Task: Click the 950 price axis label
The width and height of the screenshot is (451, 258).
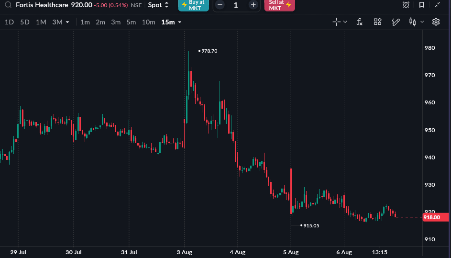Action: 429,130
